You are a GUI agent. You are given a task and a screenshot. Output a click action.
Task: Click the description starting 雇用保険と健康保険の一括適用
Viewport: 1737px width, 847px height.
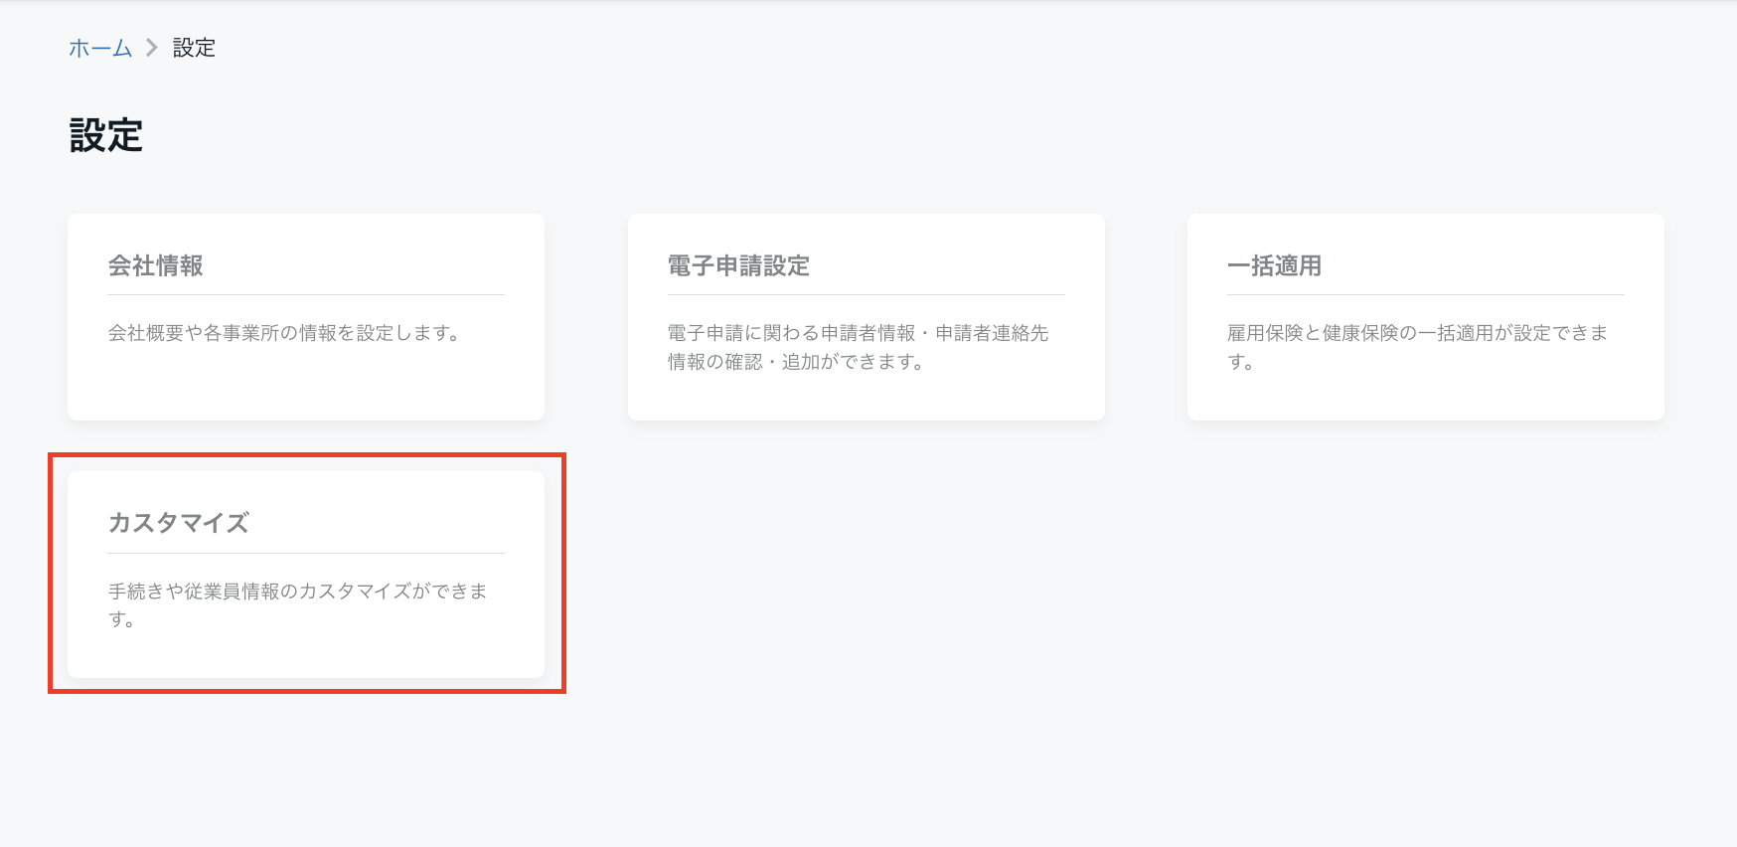1418,347
